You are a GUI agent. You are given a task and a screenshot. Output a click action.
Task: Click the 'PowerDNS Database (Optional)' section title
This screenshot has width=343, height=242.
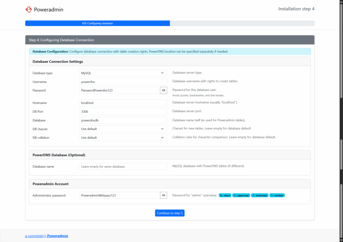point(59,155)
